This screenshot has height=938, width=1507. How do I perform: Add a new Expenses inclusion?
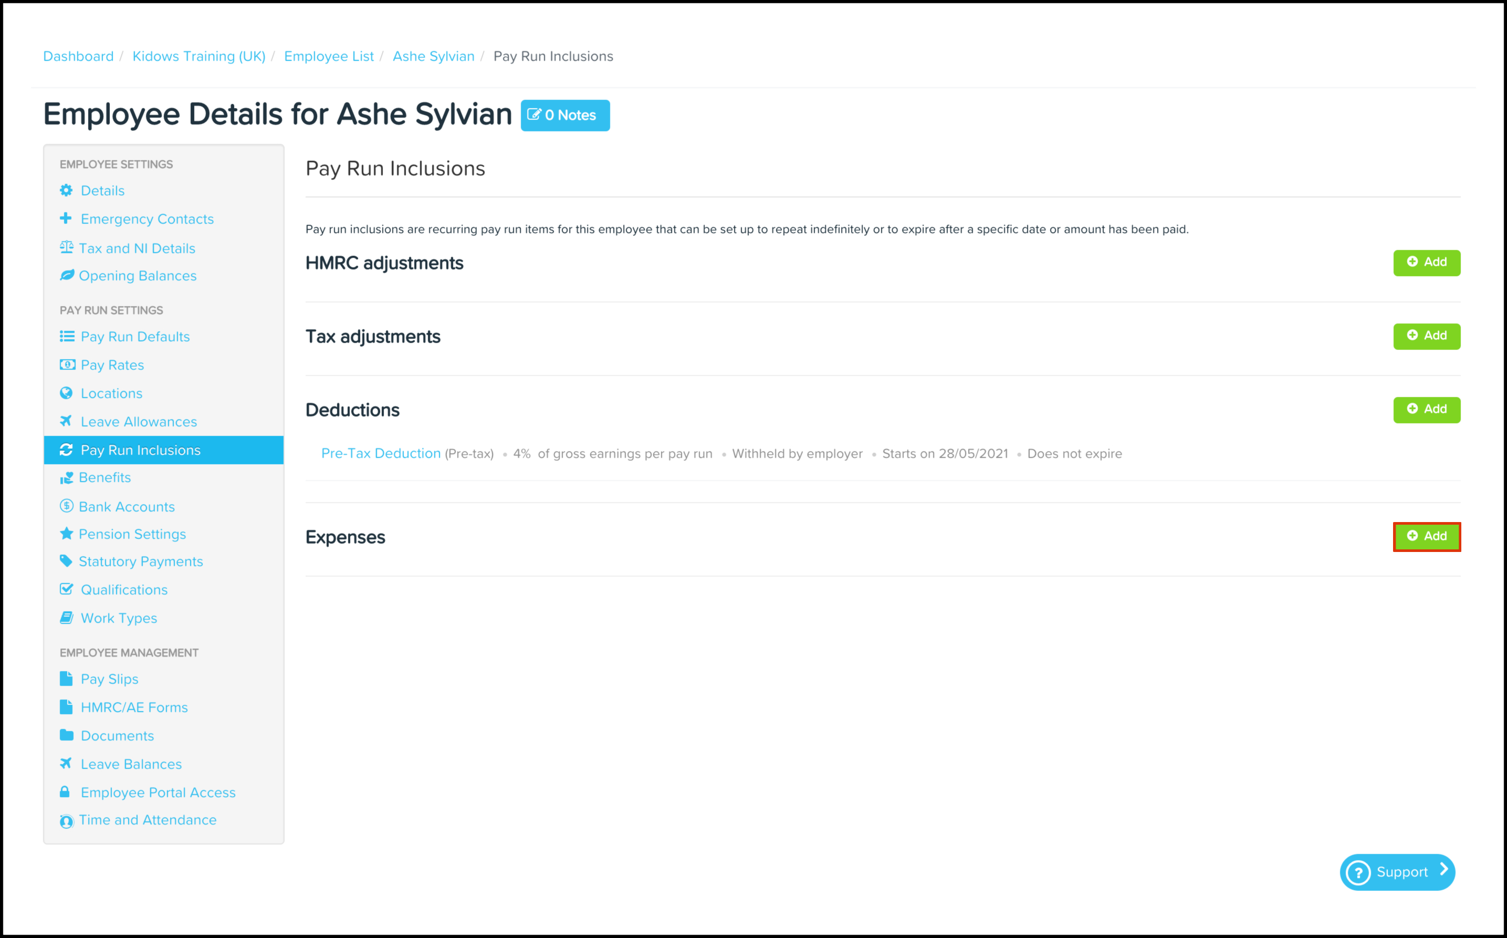tap(1426, 536)
